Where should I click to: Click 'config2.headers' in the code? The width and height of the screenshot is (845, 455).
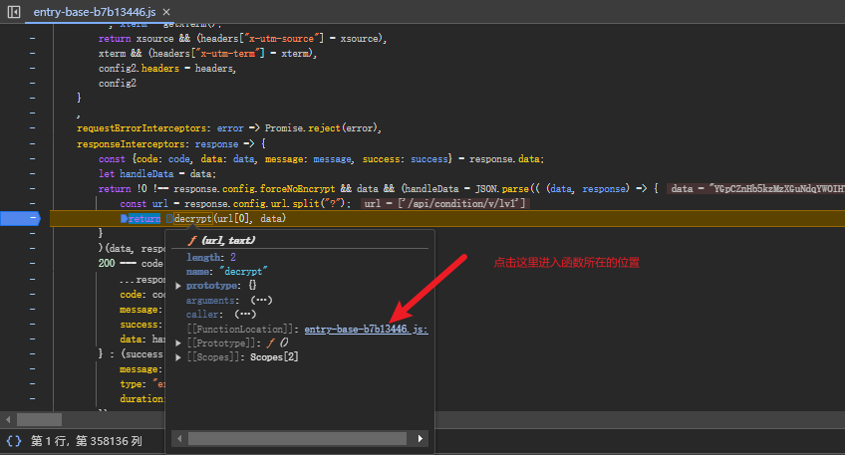click(139, 69)
